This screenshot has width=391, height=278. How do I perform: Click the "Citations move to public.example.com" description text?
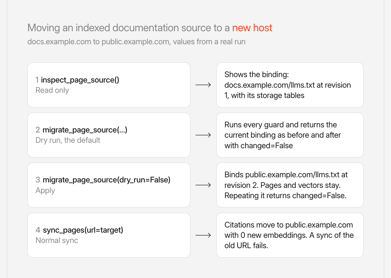(x=289, y=235)
